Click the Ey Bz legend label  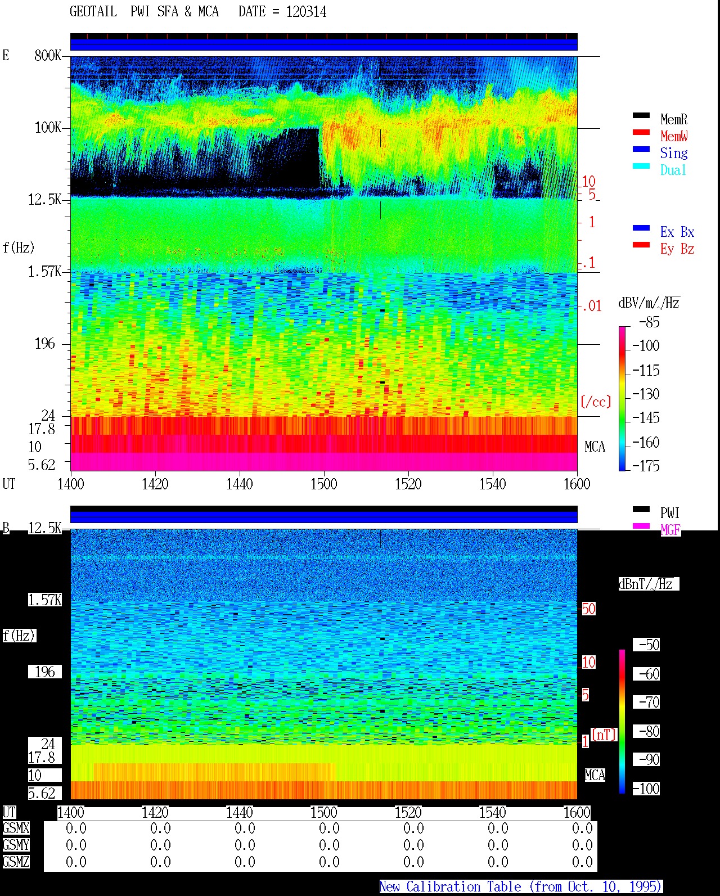coord(677,249)
